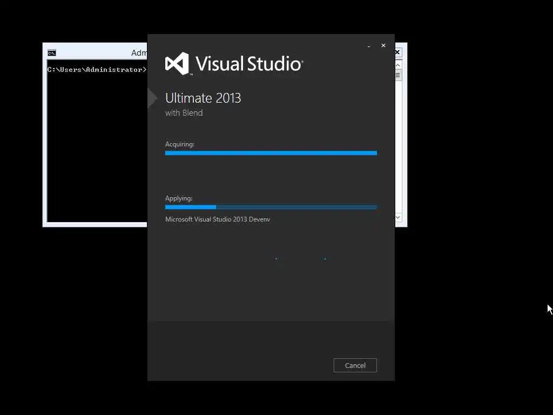Close the Command Prompt window
Viewport: 553px width, 415px height.
(x=397, y=52)
